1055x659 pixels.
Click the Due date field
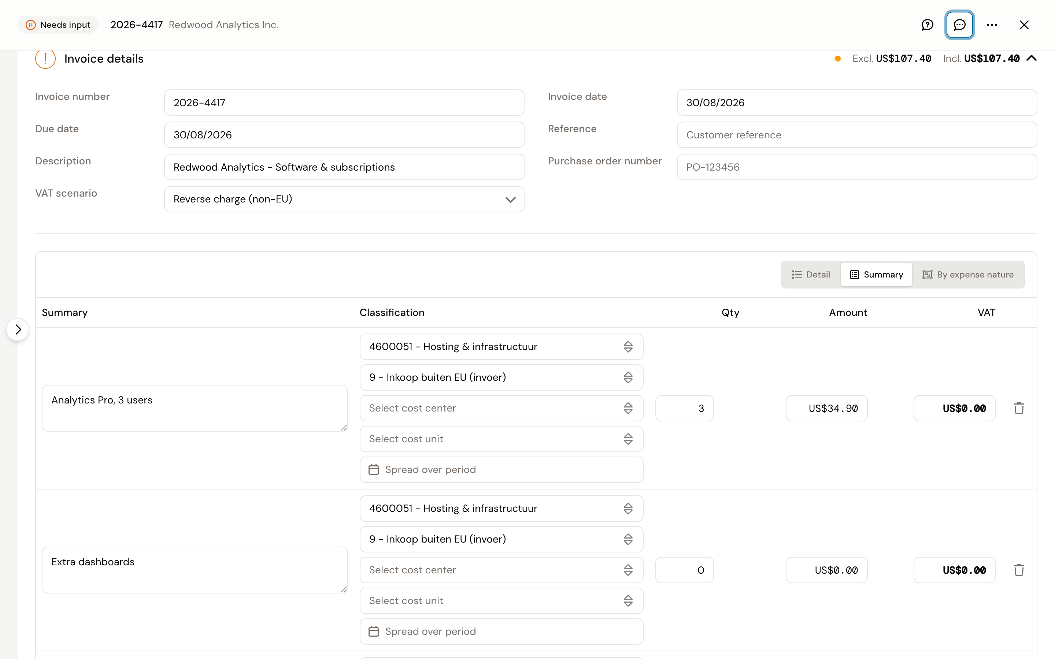point(344,135)
